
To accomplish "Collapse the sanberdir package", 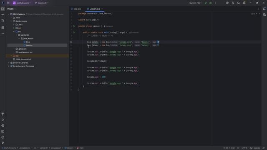I will tap(17, 35).
